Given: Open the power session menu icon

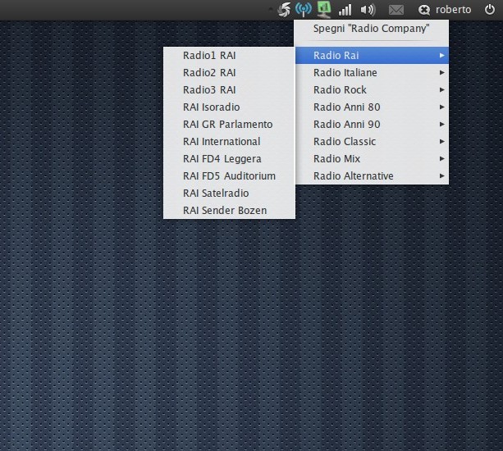Looking at the screenshot, I should pyautogui.click(x=490, y=10).
